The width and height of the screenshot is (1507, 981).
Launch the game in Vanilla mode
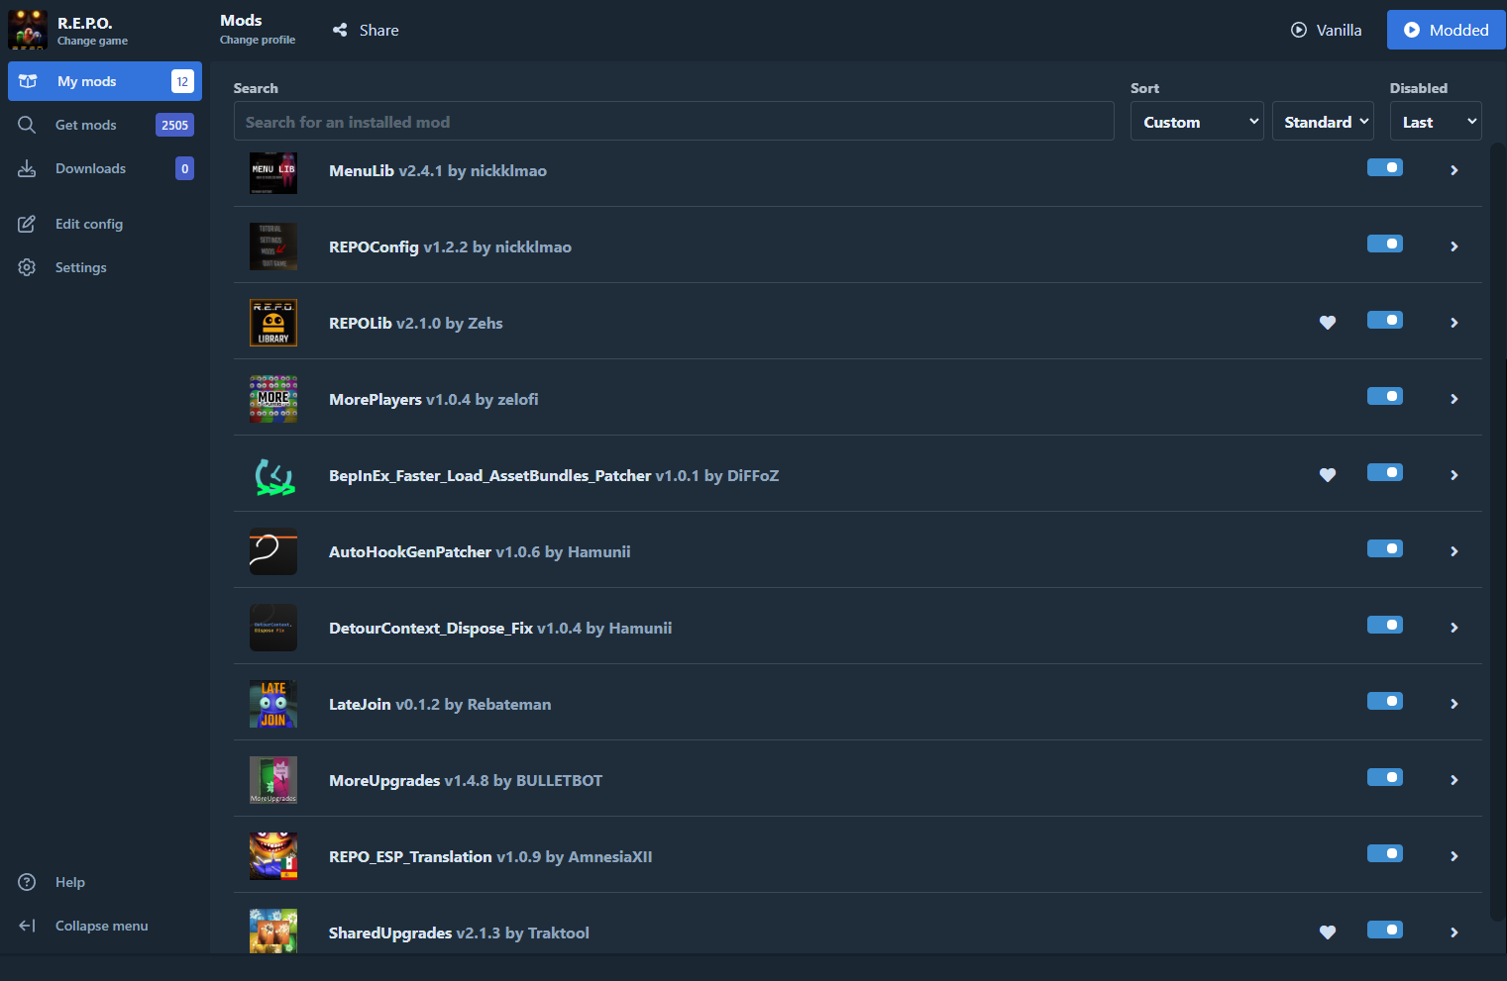pyautogui.click(x=1326, y=30)
